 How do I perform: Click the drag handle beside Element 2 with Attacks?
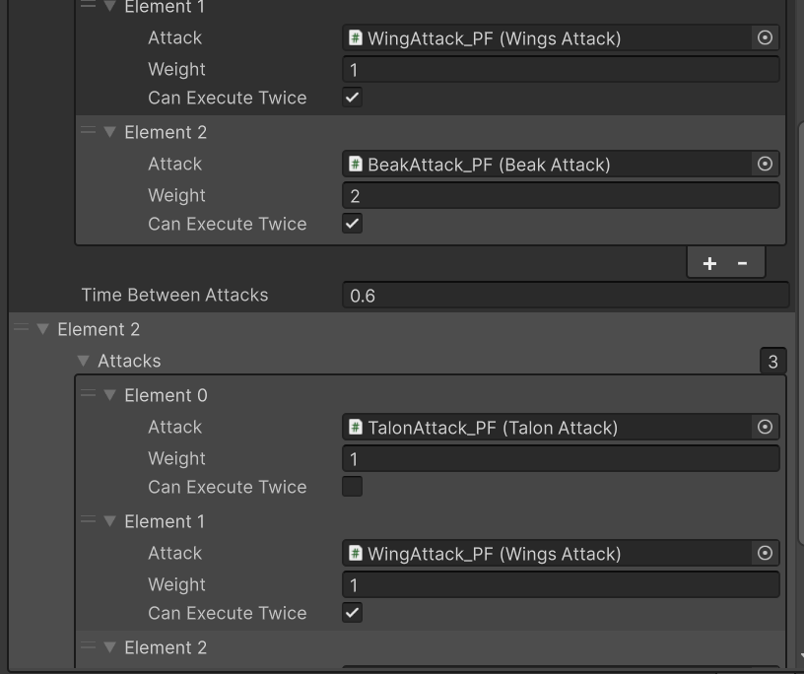pyautogui.click(x=21, y=327)
